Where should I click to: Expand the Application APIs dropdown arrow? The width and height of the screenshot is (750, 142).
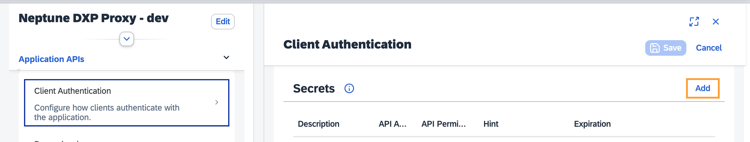tap(226, 58)
